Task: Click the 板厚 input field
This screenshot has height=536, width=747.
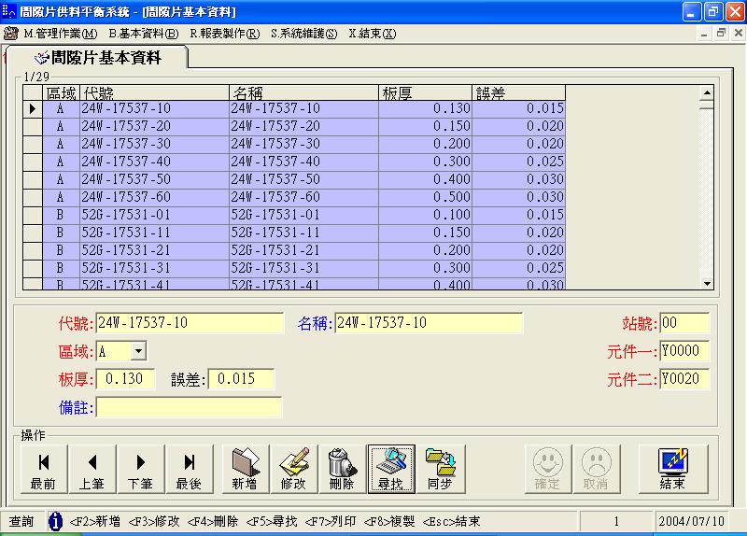Action: point(125,379)
